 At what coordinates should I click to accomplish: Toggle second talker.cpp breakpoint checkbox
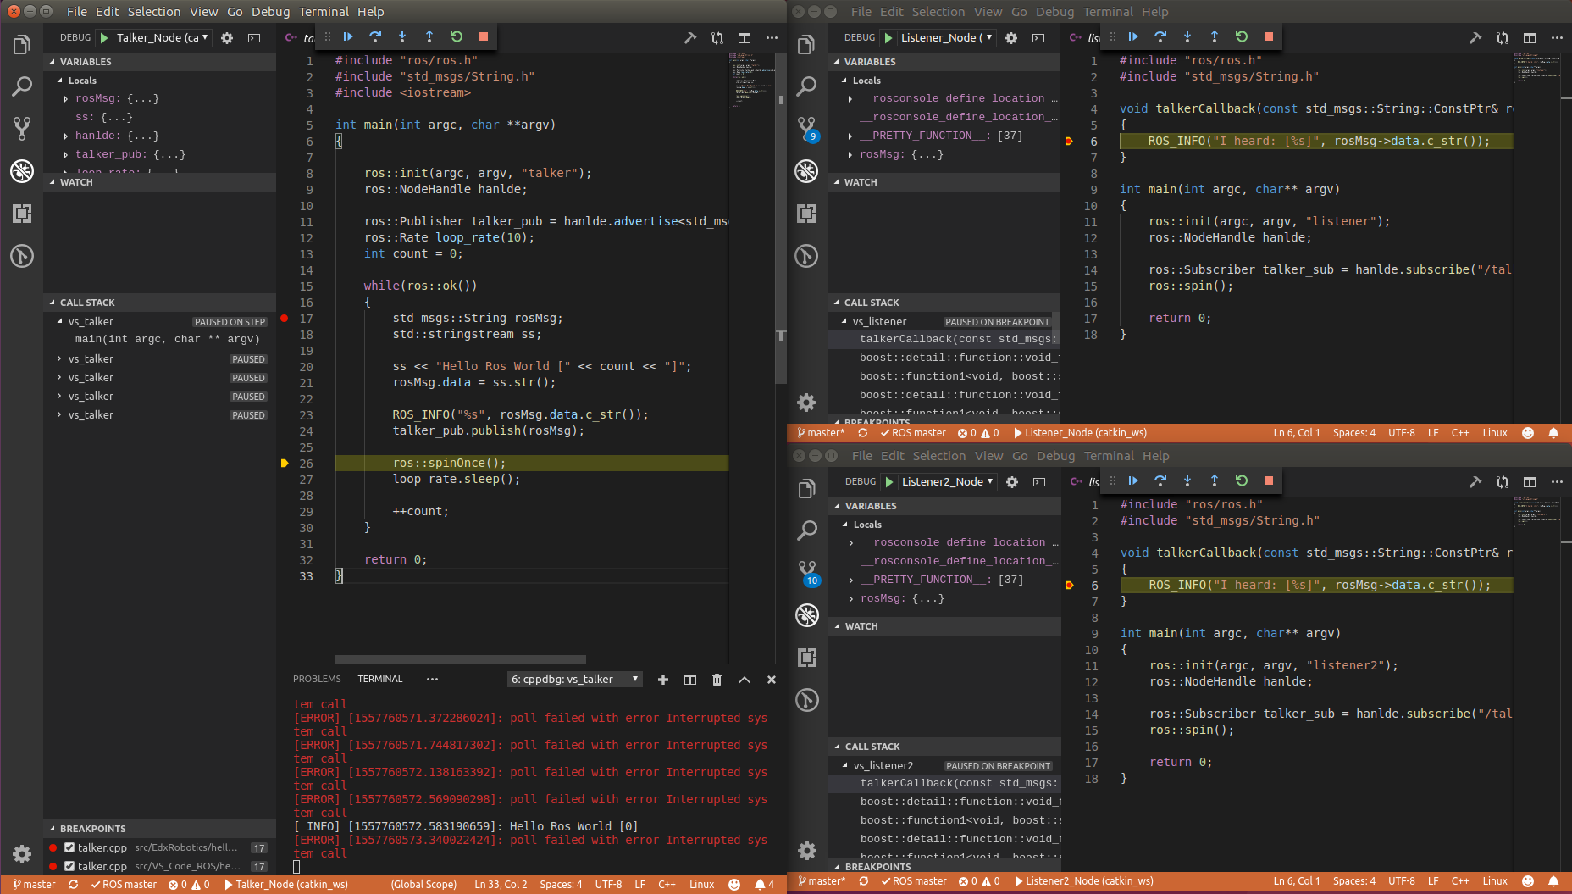tap(69, 866)
